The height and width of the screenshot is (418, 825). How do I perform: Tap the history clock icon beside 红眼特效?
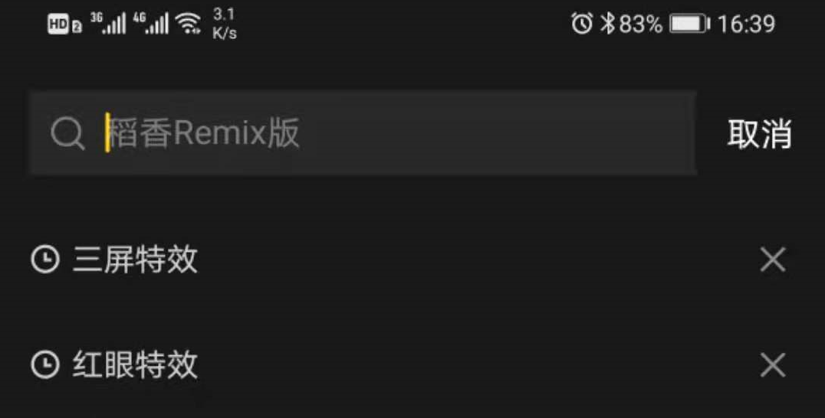tap(45, 364)
